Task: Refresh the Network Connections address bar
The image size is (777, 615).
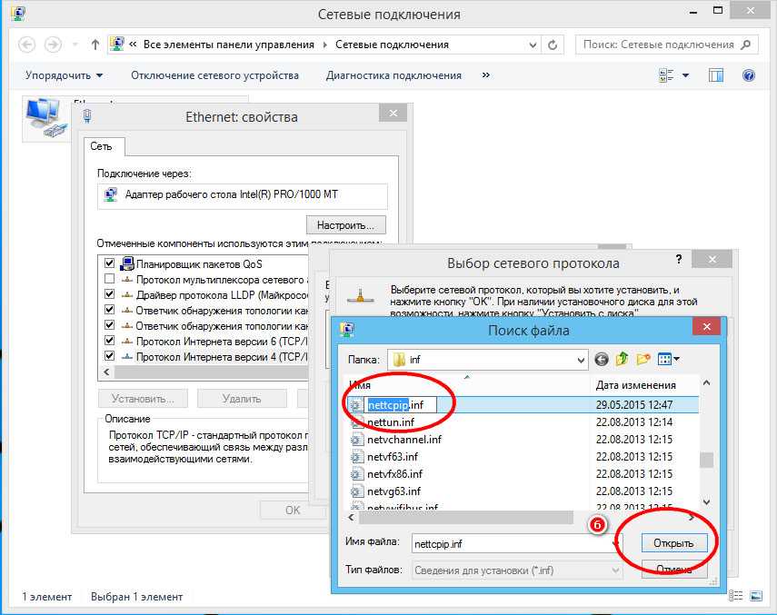Action: 553,45
